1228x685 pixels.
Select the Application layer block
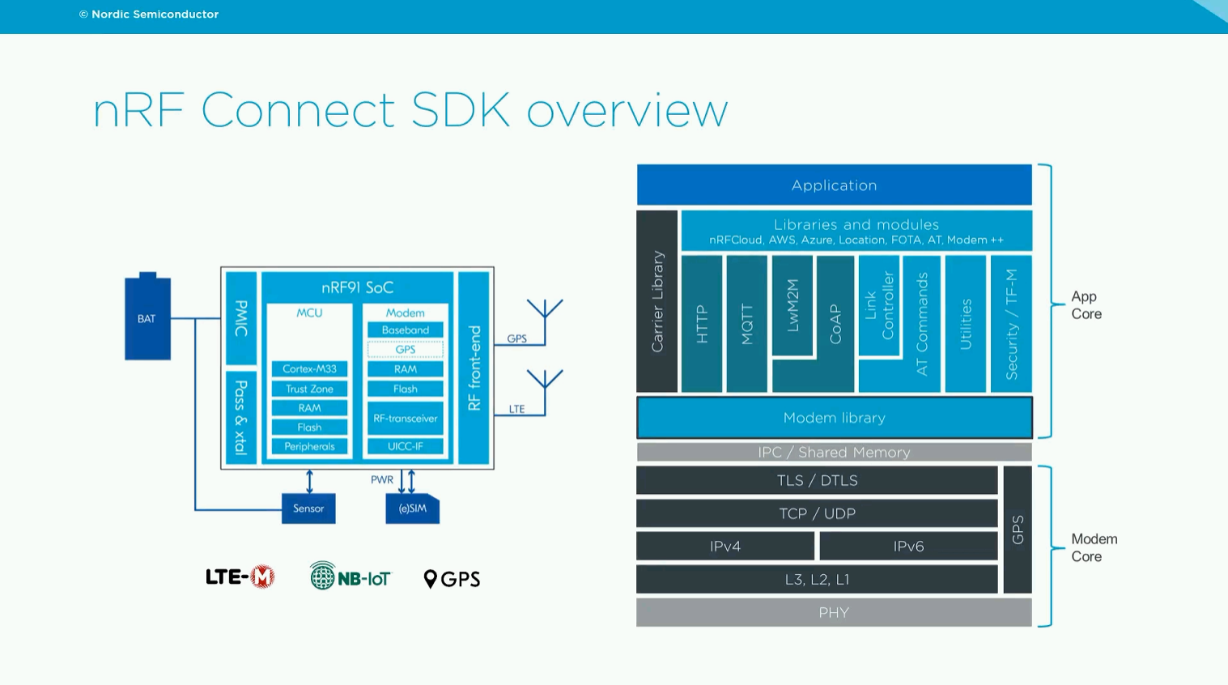835,185
